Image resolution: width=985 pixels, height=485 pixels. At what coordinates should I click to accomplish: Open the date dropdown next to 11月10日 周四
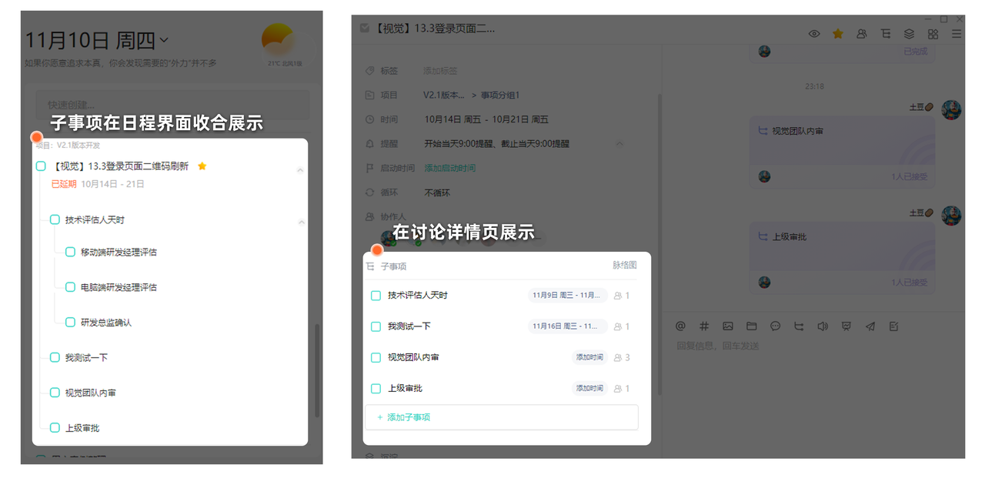[164, 40]
